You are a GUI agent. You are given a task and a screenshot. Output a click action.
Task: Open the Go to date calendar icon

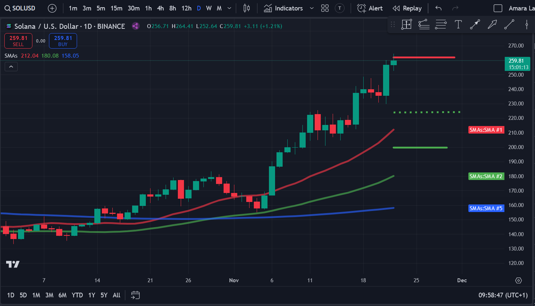[135, 295]
